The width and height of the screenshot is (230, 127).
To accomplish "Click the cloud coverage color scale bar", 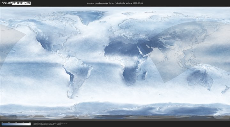I will (x=16, y=124).
